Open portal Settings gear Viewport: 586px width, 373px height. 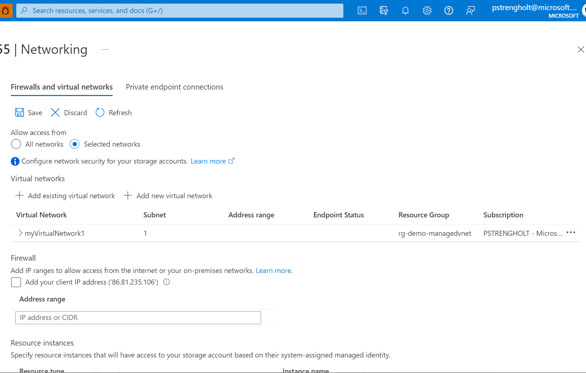(x=427, y=10)
